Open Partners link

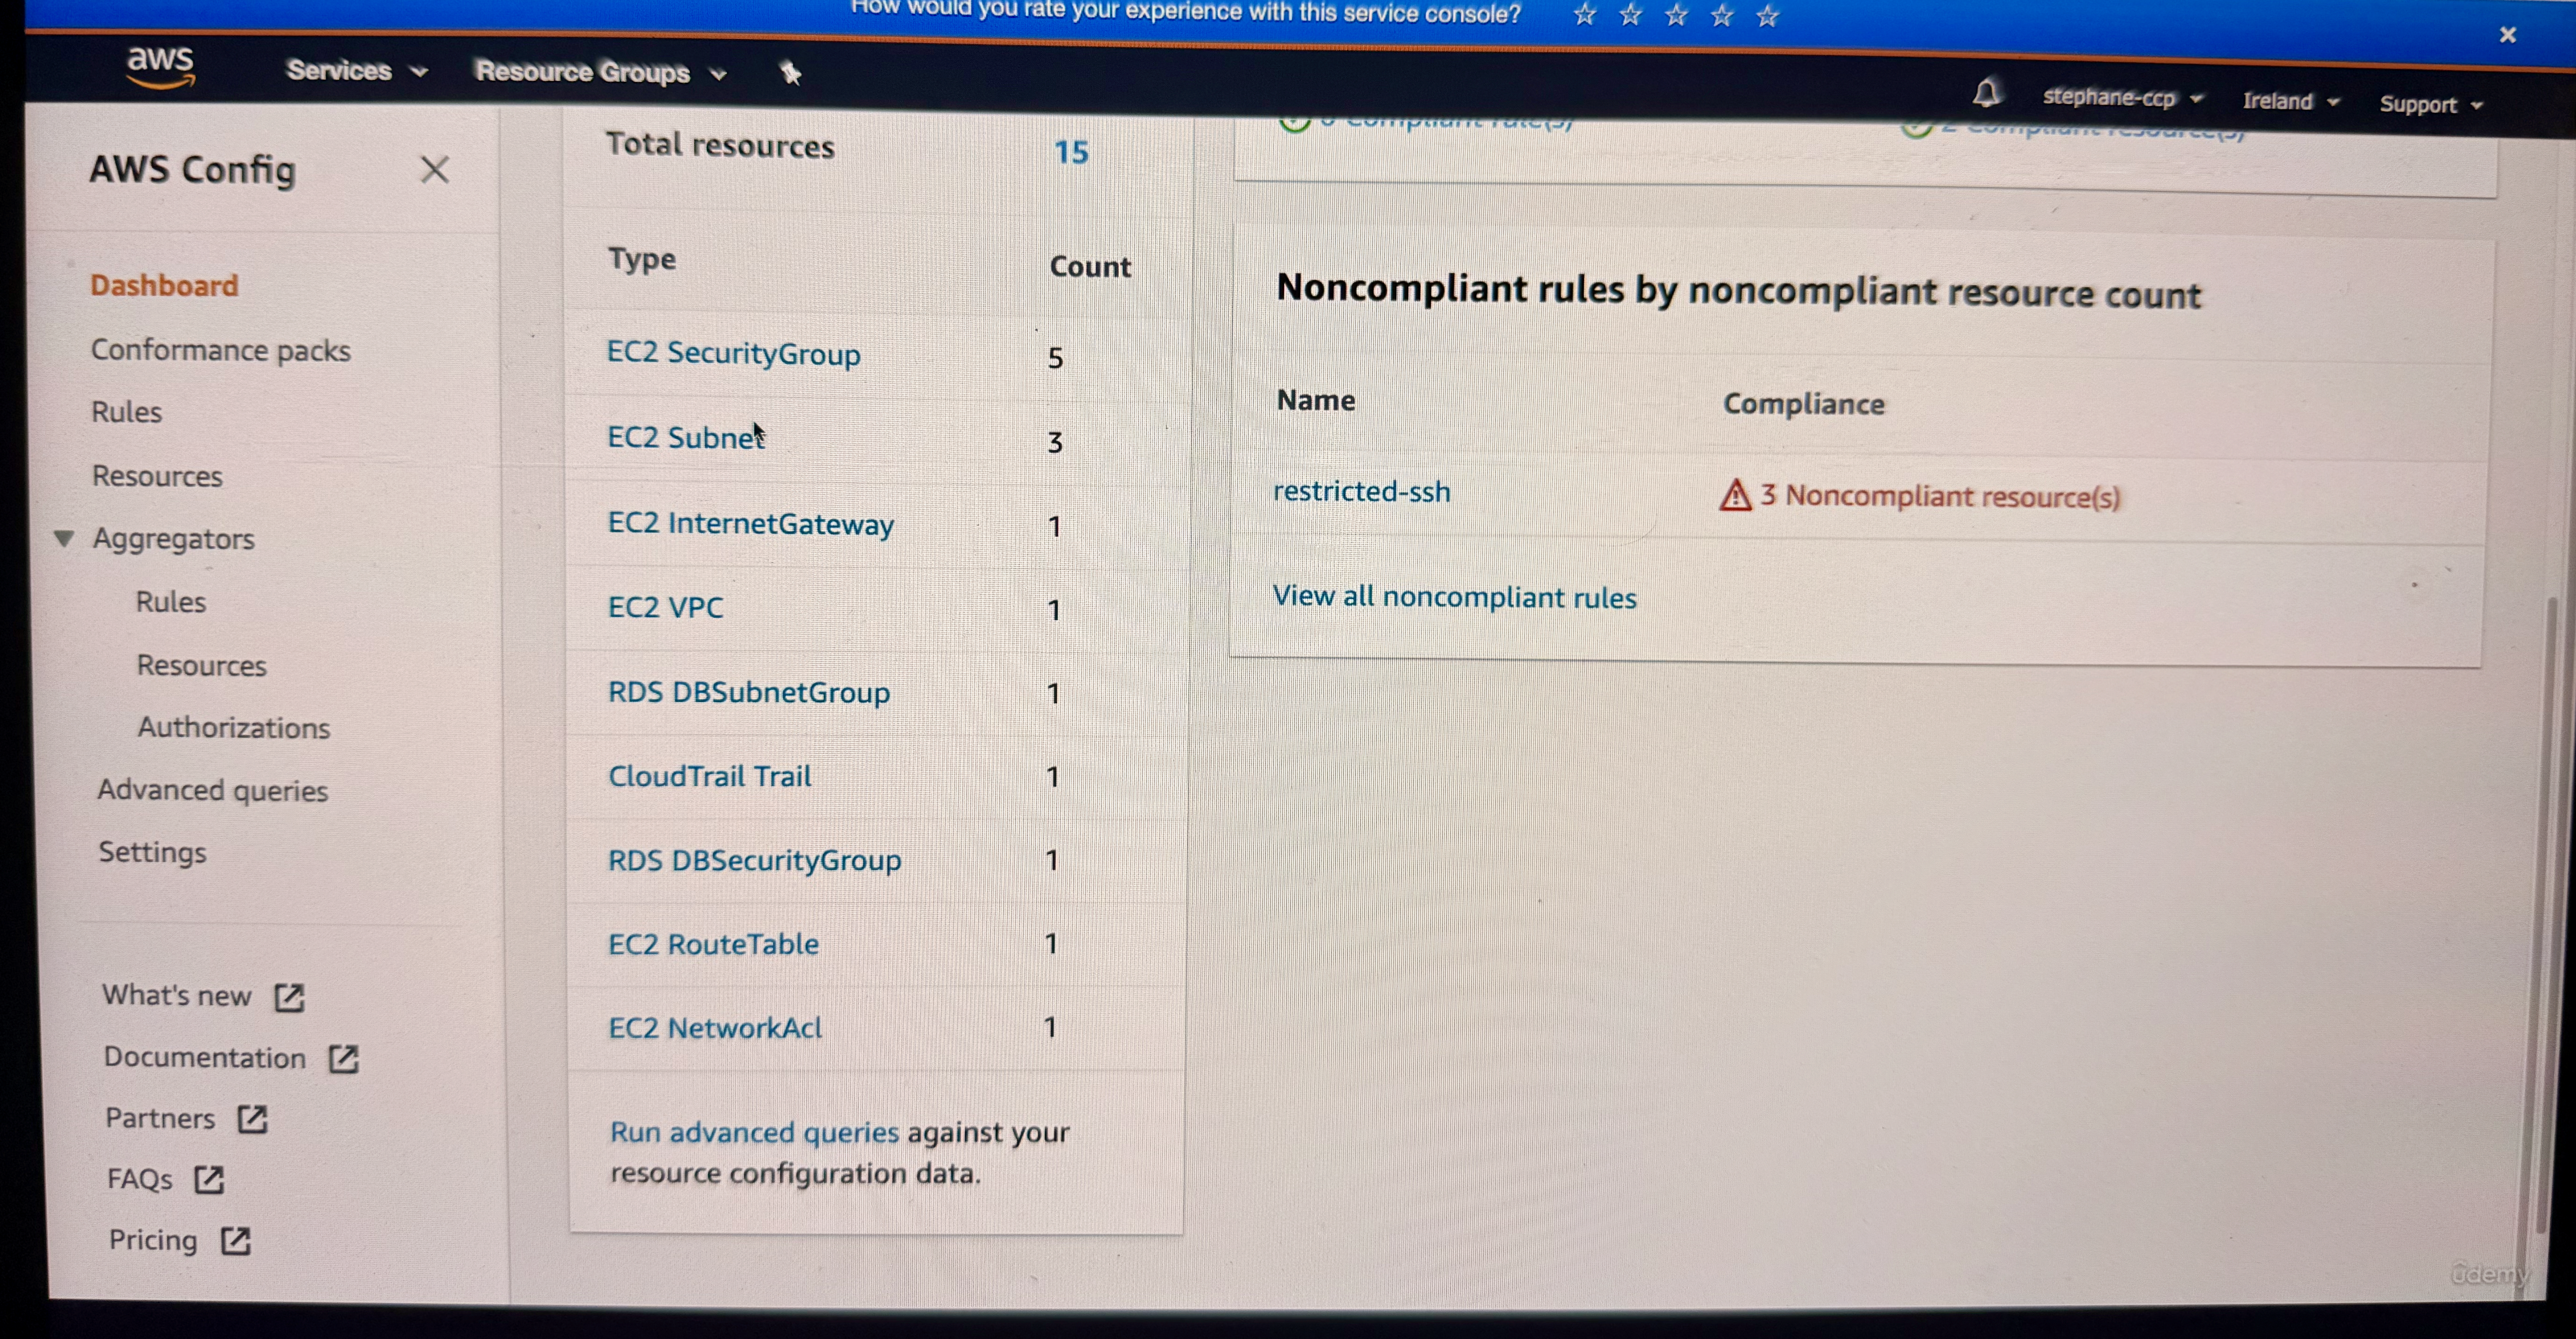tap(160, 1118)
